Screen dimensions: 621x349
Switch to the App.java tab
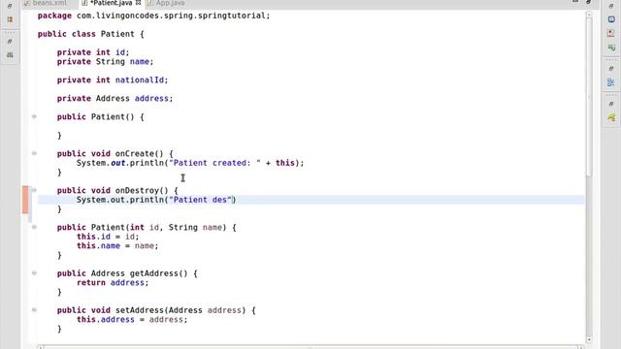(x=166, y=3)
